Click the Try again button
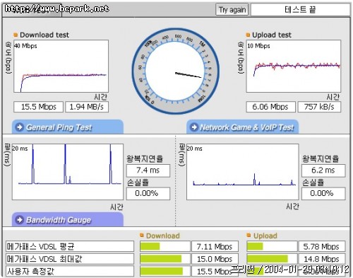Screen dimensions: 353x278 (232, 10)
